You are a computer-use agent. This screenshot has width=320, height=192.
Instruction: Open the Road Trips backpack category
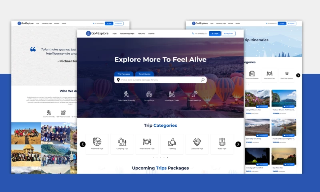(x=222, y=144)
